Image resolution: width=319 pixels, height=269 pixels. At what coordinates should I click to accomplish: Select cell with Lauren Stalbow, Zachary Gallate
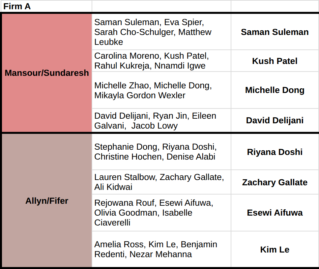pos(161,182)
